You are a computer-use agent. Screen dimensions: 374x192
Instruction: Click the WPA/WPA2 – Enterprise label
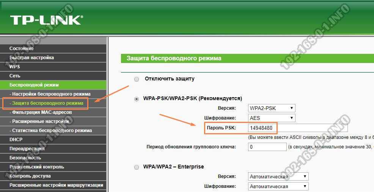coord(173,167)
